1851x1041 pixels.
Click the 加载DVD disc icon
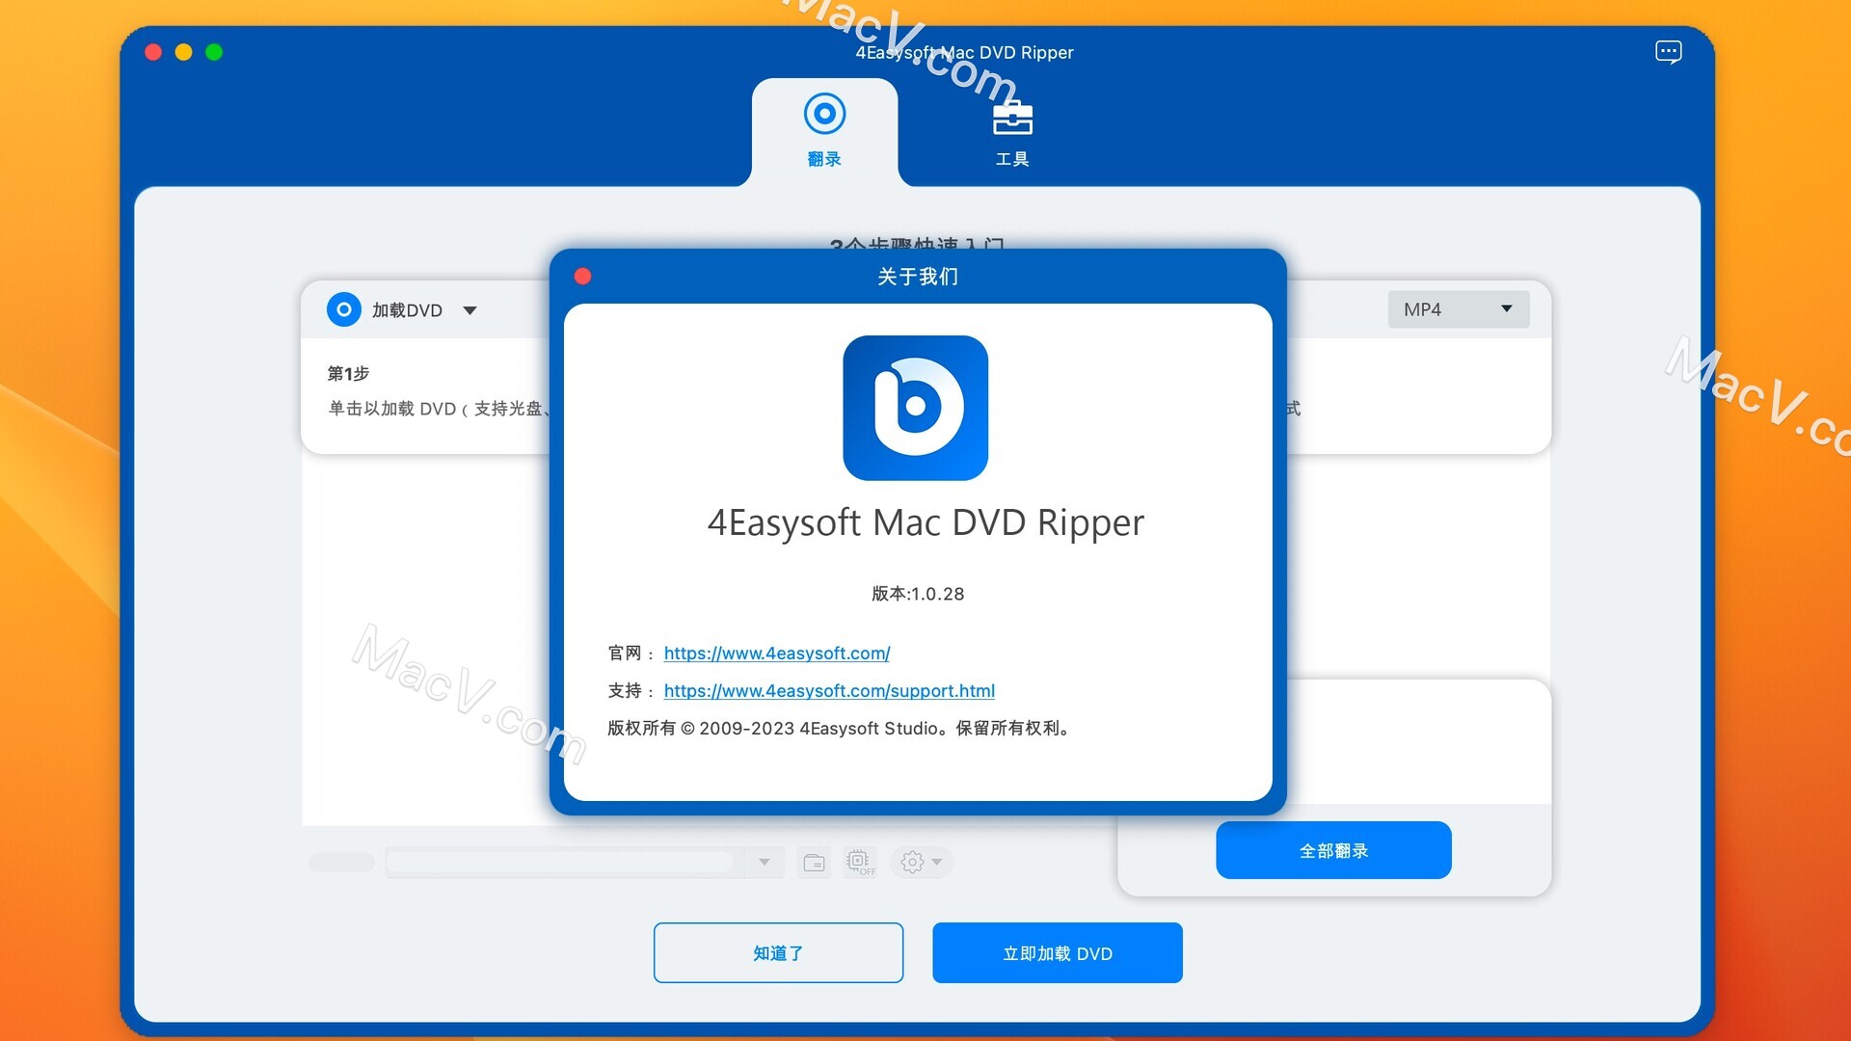pyautogui.click(x=343, y=309)
